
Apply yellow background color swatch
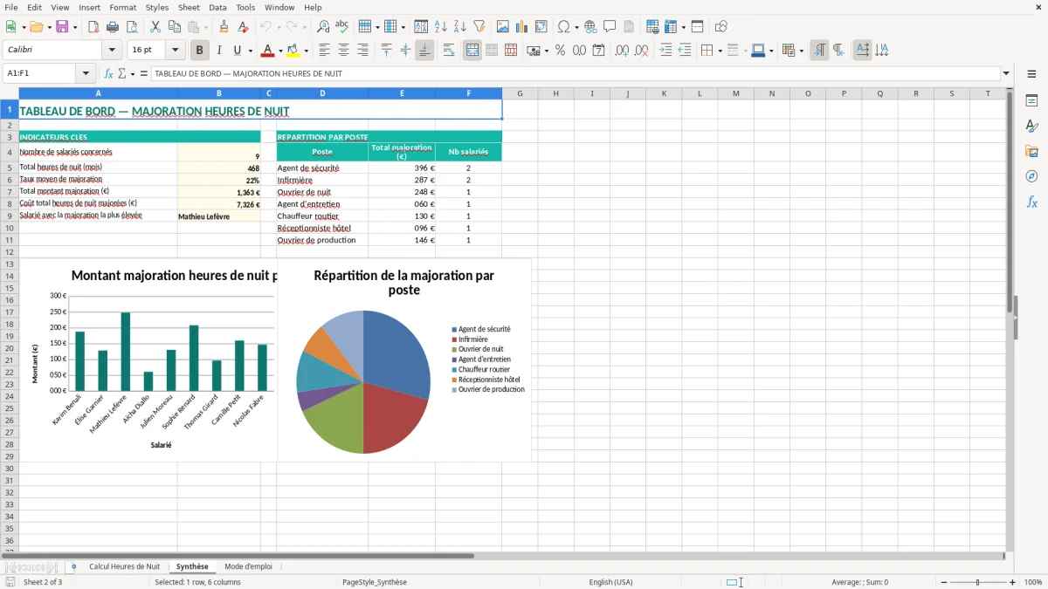pos(293,51)
